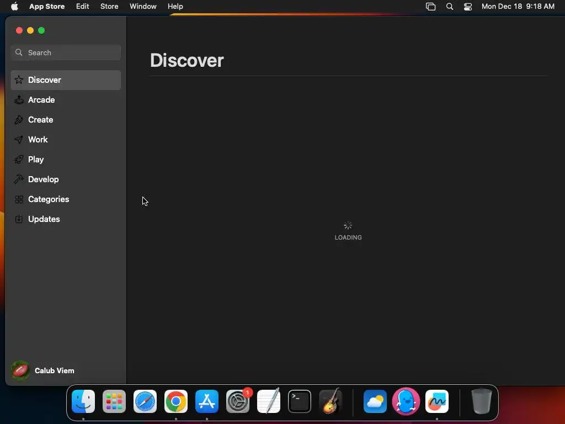Open Terminal from the Dock

tap(300, 401)
